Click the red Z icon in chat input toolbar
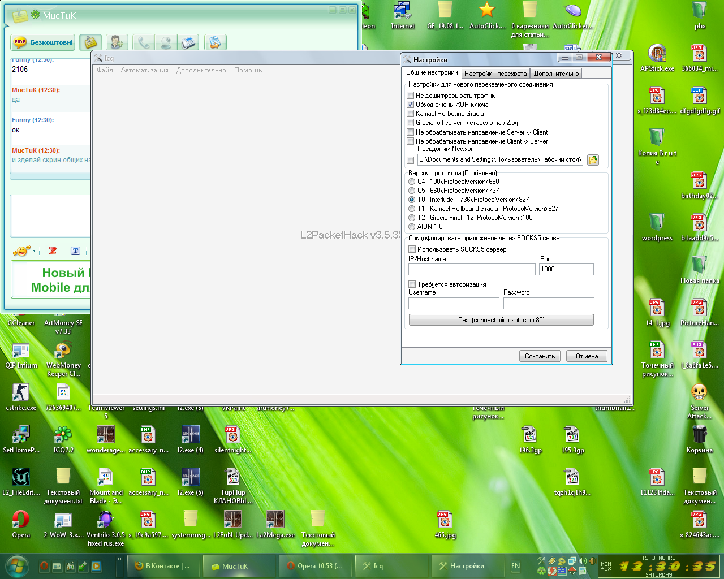 click(x=53, y=250)
